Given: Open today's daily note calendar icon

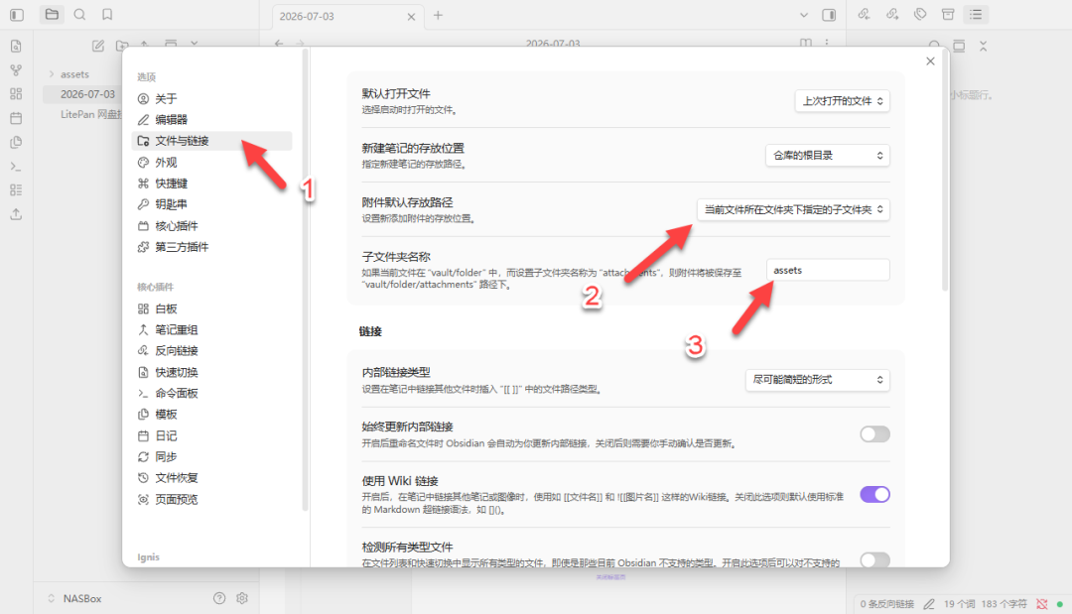Looking at the screenshot, I should tap(17, 118).
